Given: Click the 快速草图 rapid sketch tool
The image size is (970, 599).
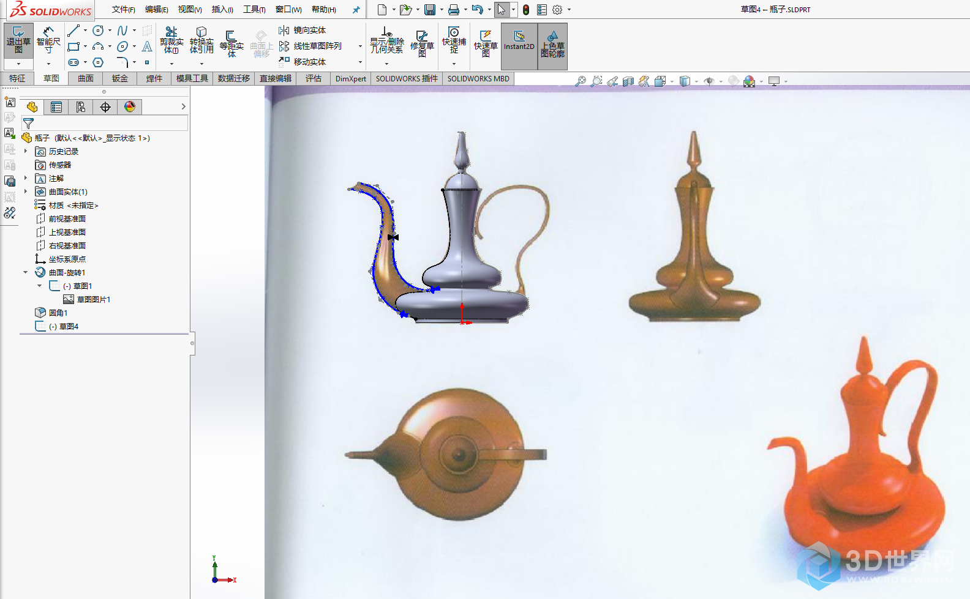Looking at the screenshot, I should click(x=486, y=43).
